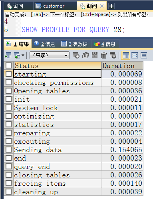This screenshot has width=153, height=199.
Task: Click in the SQL editor on SHOW PROFILE line
Action: click(x=73, y=30)
